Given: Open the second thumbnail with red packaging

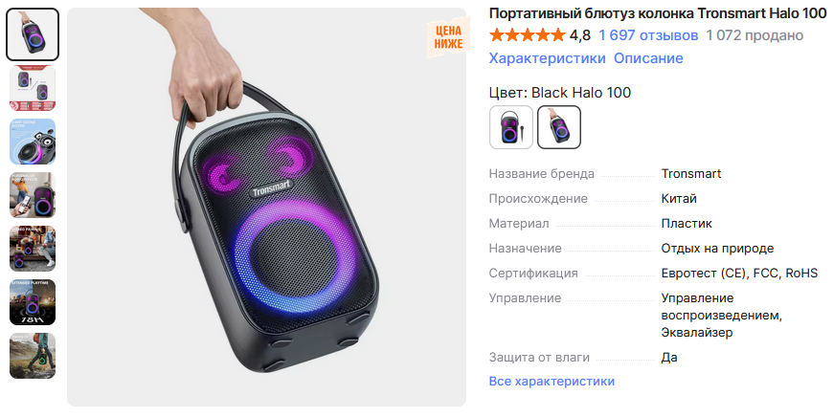Looking at the screenshot, I should [33, 88].
